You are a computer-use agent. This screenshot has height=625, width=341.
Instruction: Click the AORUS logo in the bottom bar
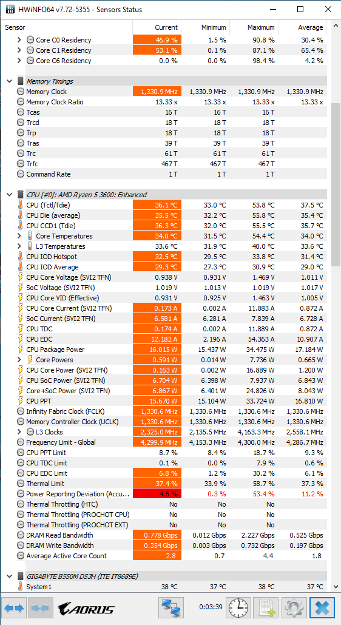86,609
